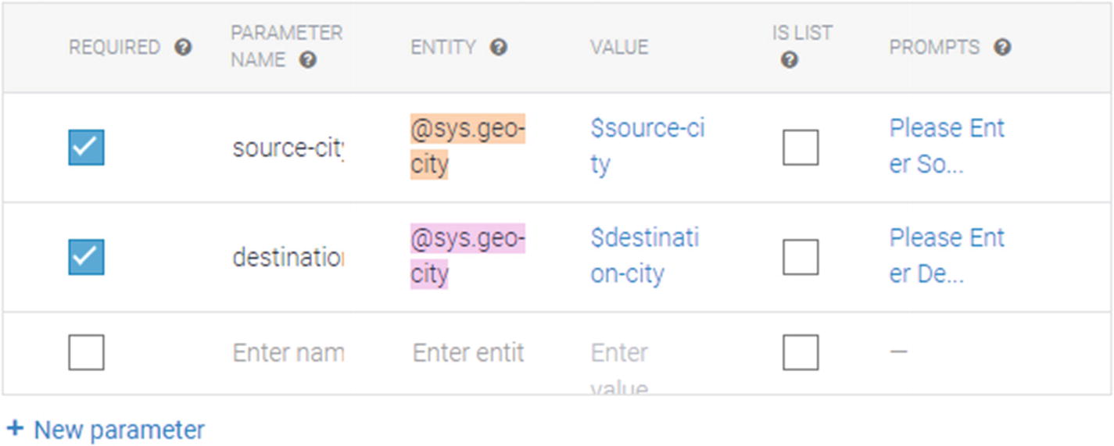Click the $destination-city value field
The image size is (1114, 446).
[645, 256]
